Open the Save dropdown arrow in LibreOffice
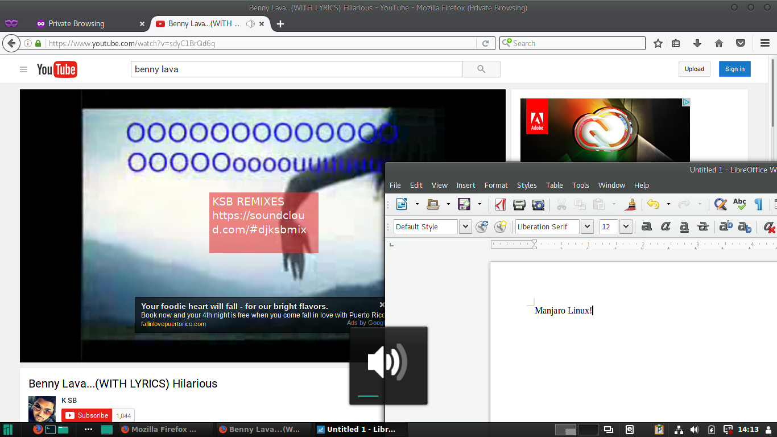Screen dimensions: 777x437 click(480, 204)
